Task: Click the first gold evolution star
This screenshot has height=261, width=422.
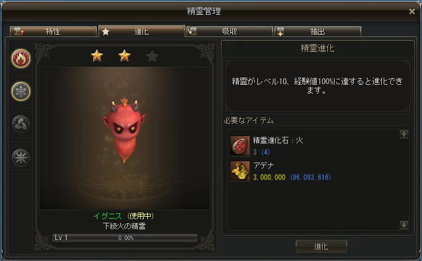Action: coord(97,56)
